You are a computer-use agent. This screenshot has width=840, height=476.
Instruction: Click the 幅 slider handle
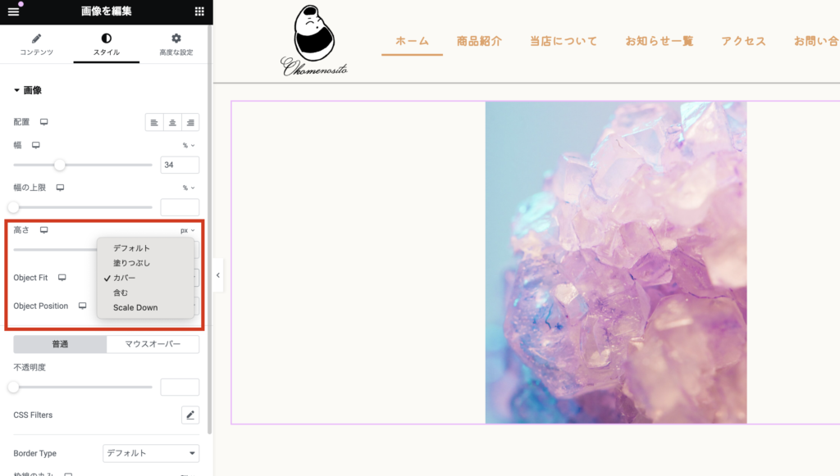[59, 165]
